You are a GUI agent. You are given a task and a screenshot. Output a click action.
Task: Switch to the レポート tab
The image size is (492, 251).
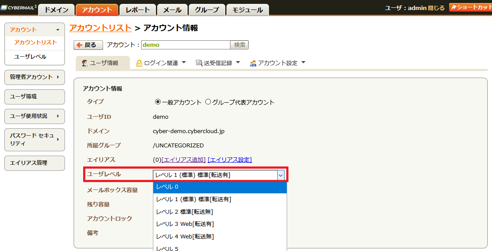[137, 10]
